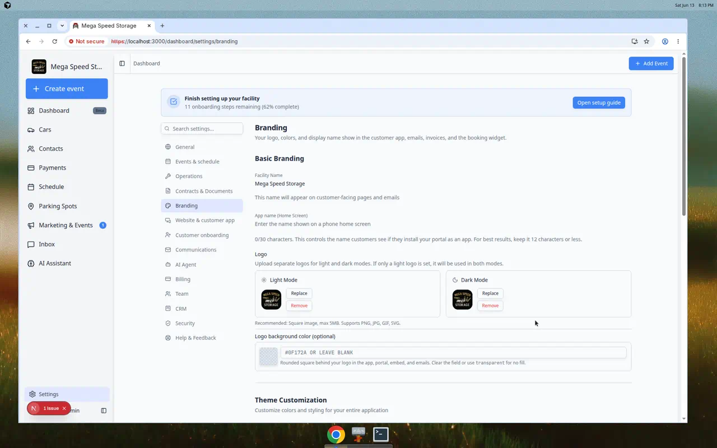The height and width of the screenshot is (448, 717).
Task: Open the Chrome profile icon
Action: click(665, 41)
